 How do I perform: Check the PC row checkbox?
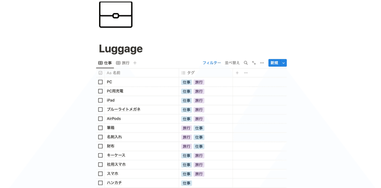pos(100,82)
